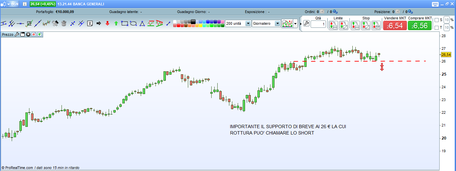The height and width of the screenshot is (171, 456).
Task: Open the object tools wrench-and-hammer icon
Action: [55, 23]
